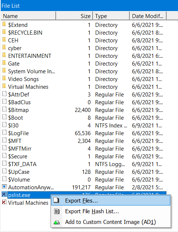Select the cyber directory name
Screen dimensions: 178x232
15,48
